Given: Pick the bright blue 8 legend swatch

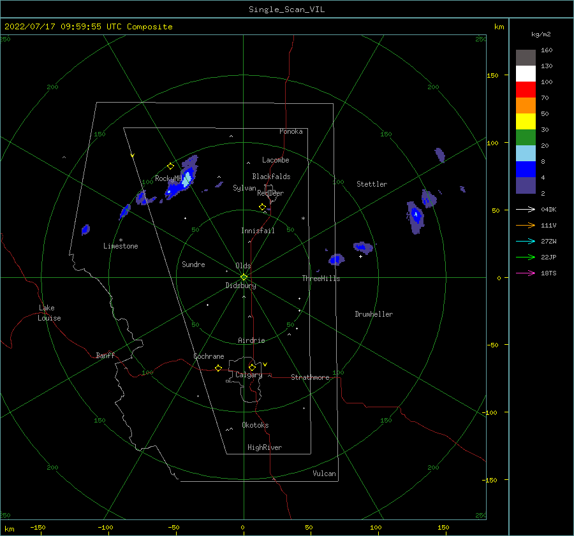Looking at the screenshot, I should 526,170.
